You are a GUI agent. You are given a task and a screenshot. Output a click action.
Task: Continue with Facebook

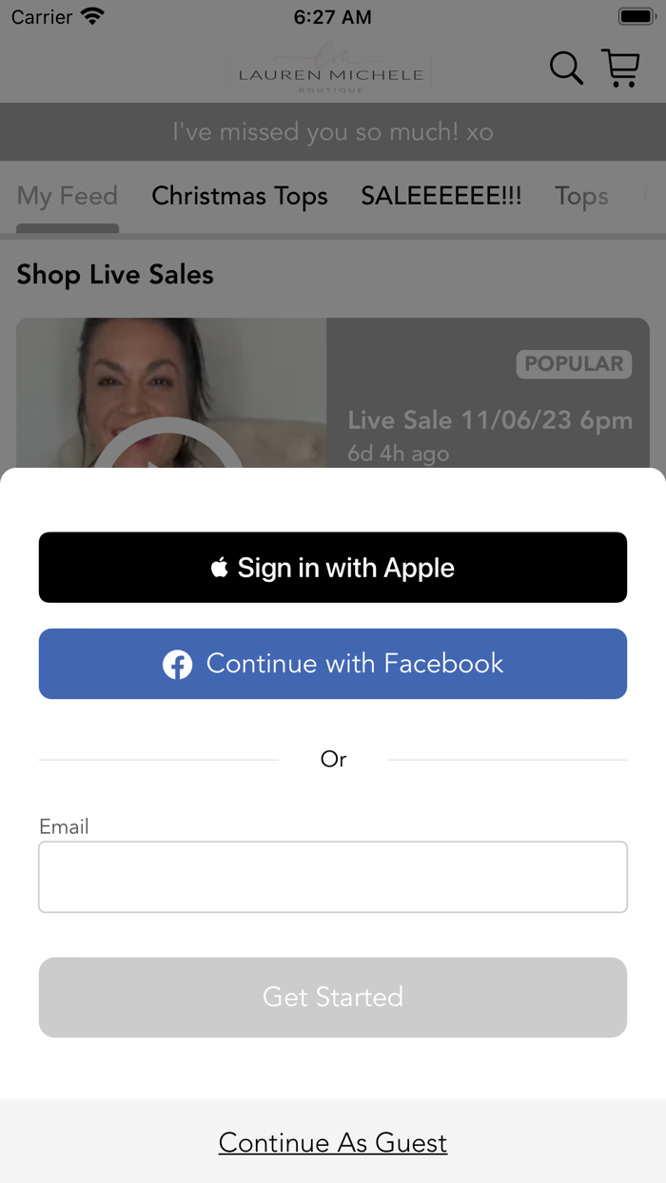tap(333, 664)
